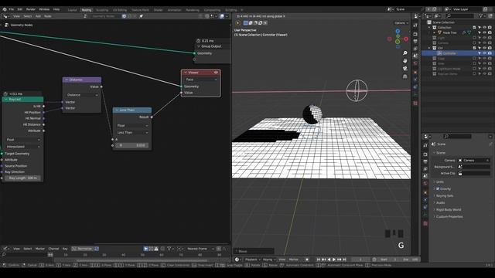Expand the Rigid Body World panel
Viewport: 495px width, 278px height.
pos(449,209)
